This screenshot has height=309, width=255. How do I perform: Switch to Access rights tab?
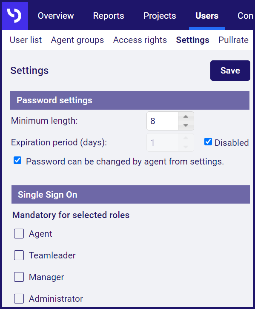(x=140, y=40)
